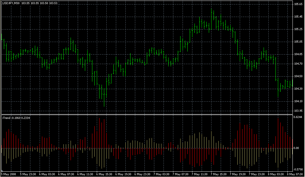Screen dimensions: 305x177
Task: Select the 8 May 07:30 time label
Action: pyautogui.click(x=295, y=174)
